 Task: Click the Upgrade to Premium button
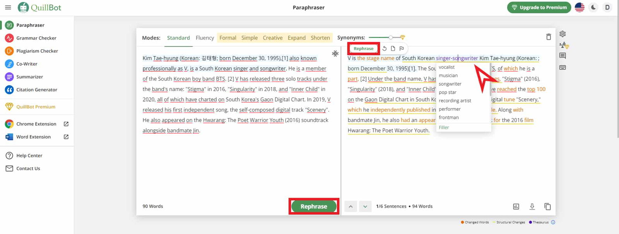pos(539,7)
